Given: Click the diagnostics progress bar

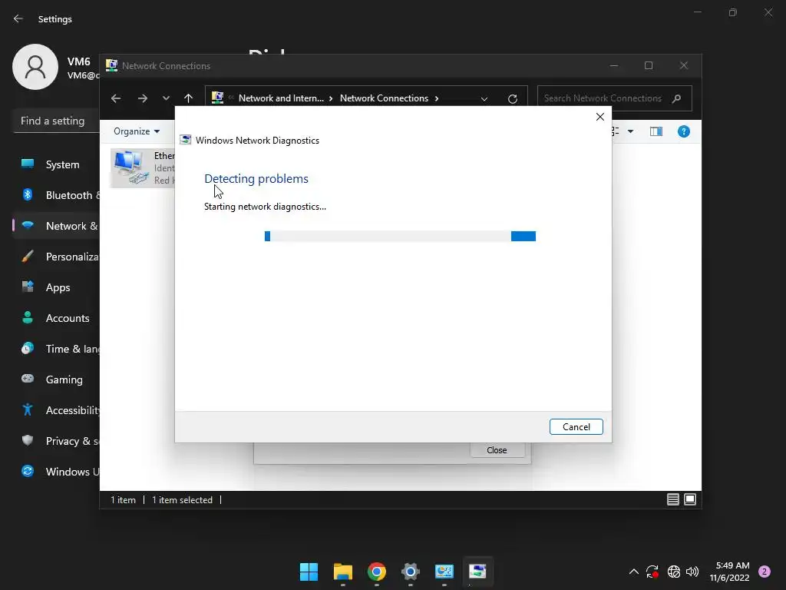Looking at the screenshot, I should pos(400,237).
